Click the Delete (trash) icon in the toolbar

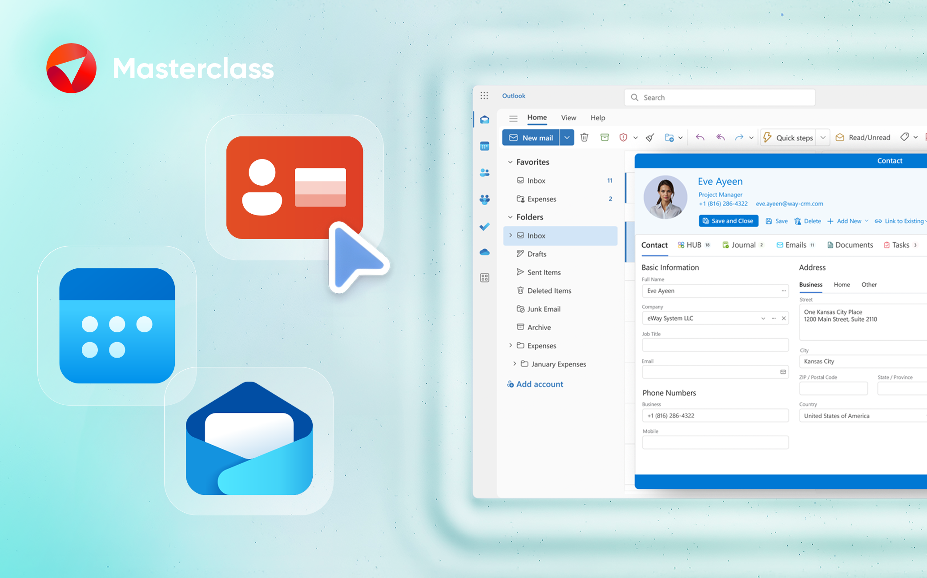pyautogui.click(x=584, y=137)
